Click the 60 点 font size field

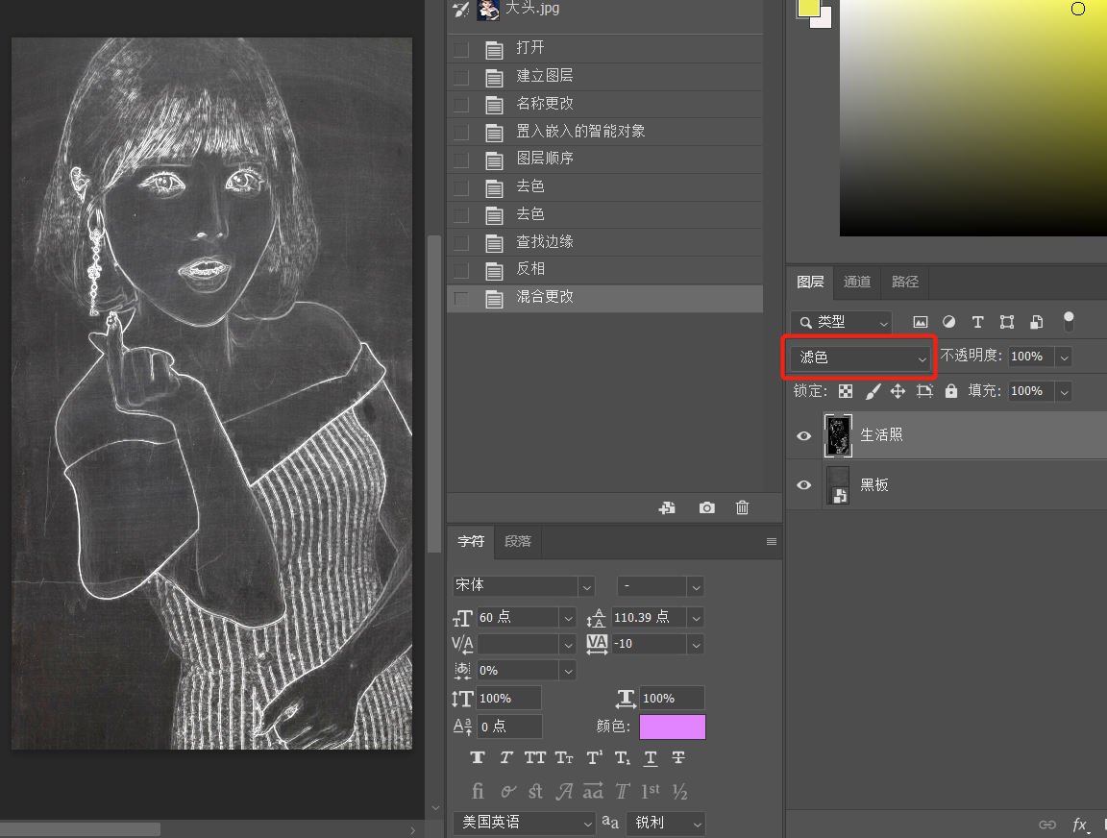pos(519,617)
